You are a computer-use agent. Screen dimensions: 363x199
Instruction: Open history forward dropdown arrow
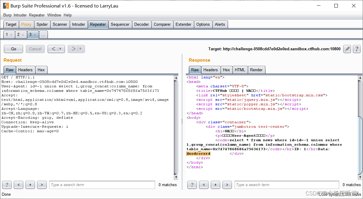[81, 49]
